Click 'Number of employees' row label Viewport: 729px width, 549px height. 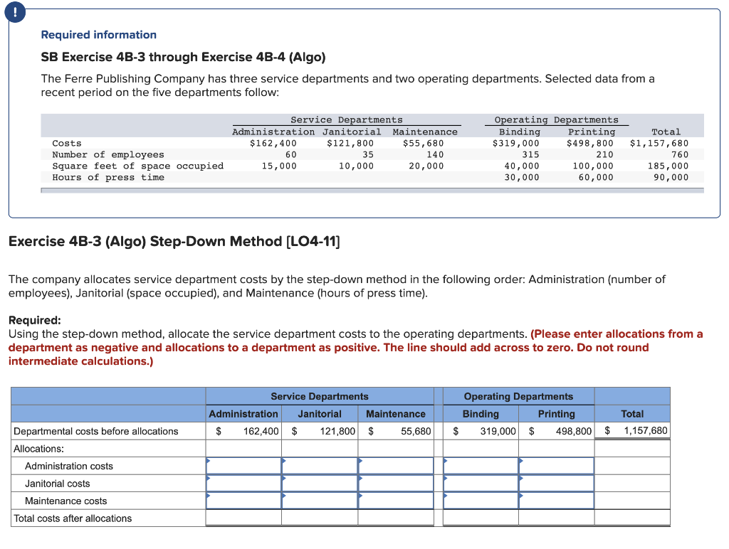tap(108, 154)
